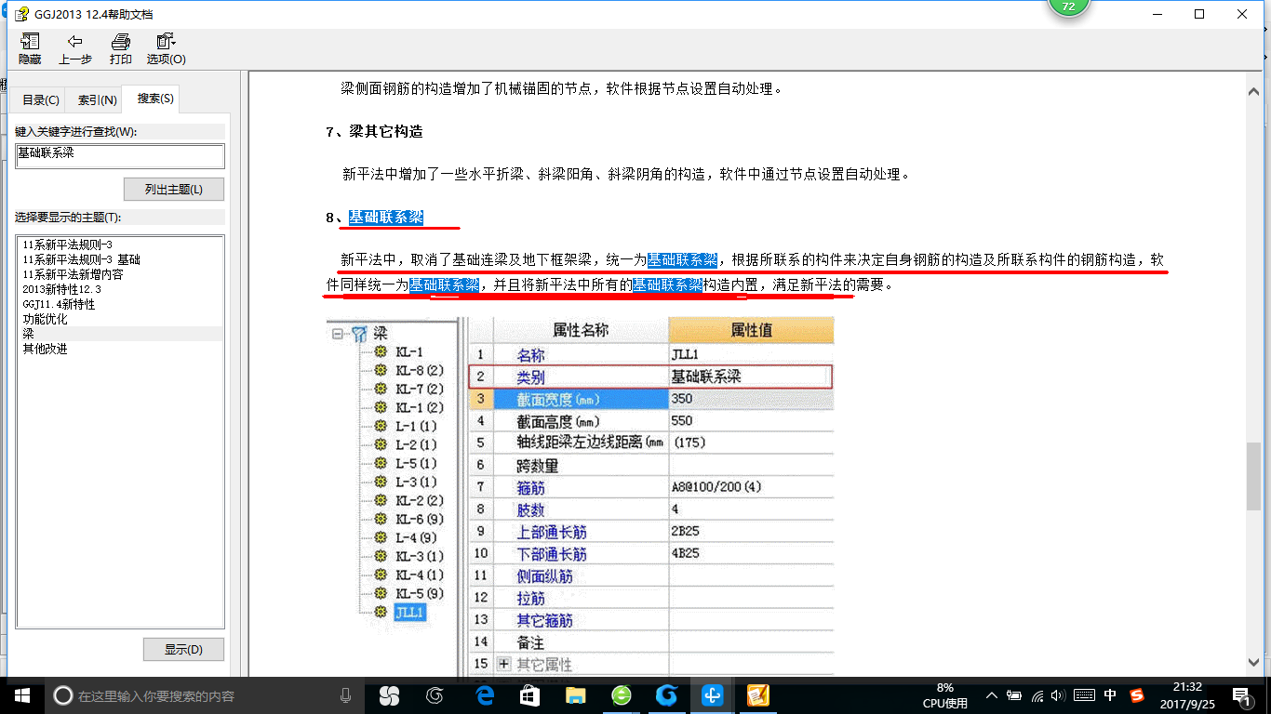Switch to the 索引(N) tab
Image resolution: width=1271 pixels, height=714 pixels.
(98, 99)
